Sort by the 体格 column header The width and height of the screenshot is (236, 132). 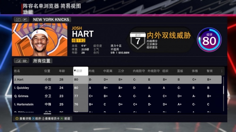(195, 71)
